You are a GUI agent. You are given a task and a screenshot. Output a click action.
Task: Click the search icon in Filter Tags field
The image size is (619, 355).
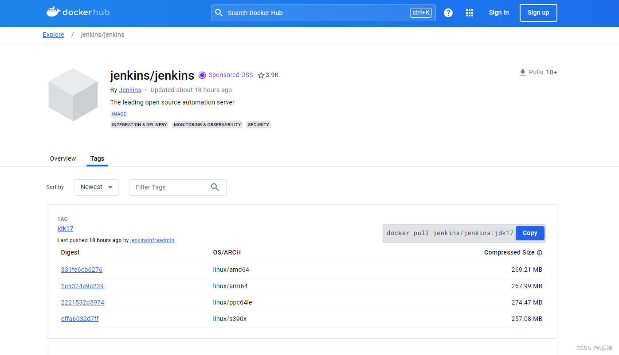tap(215, 187)
